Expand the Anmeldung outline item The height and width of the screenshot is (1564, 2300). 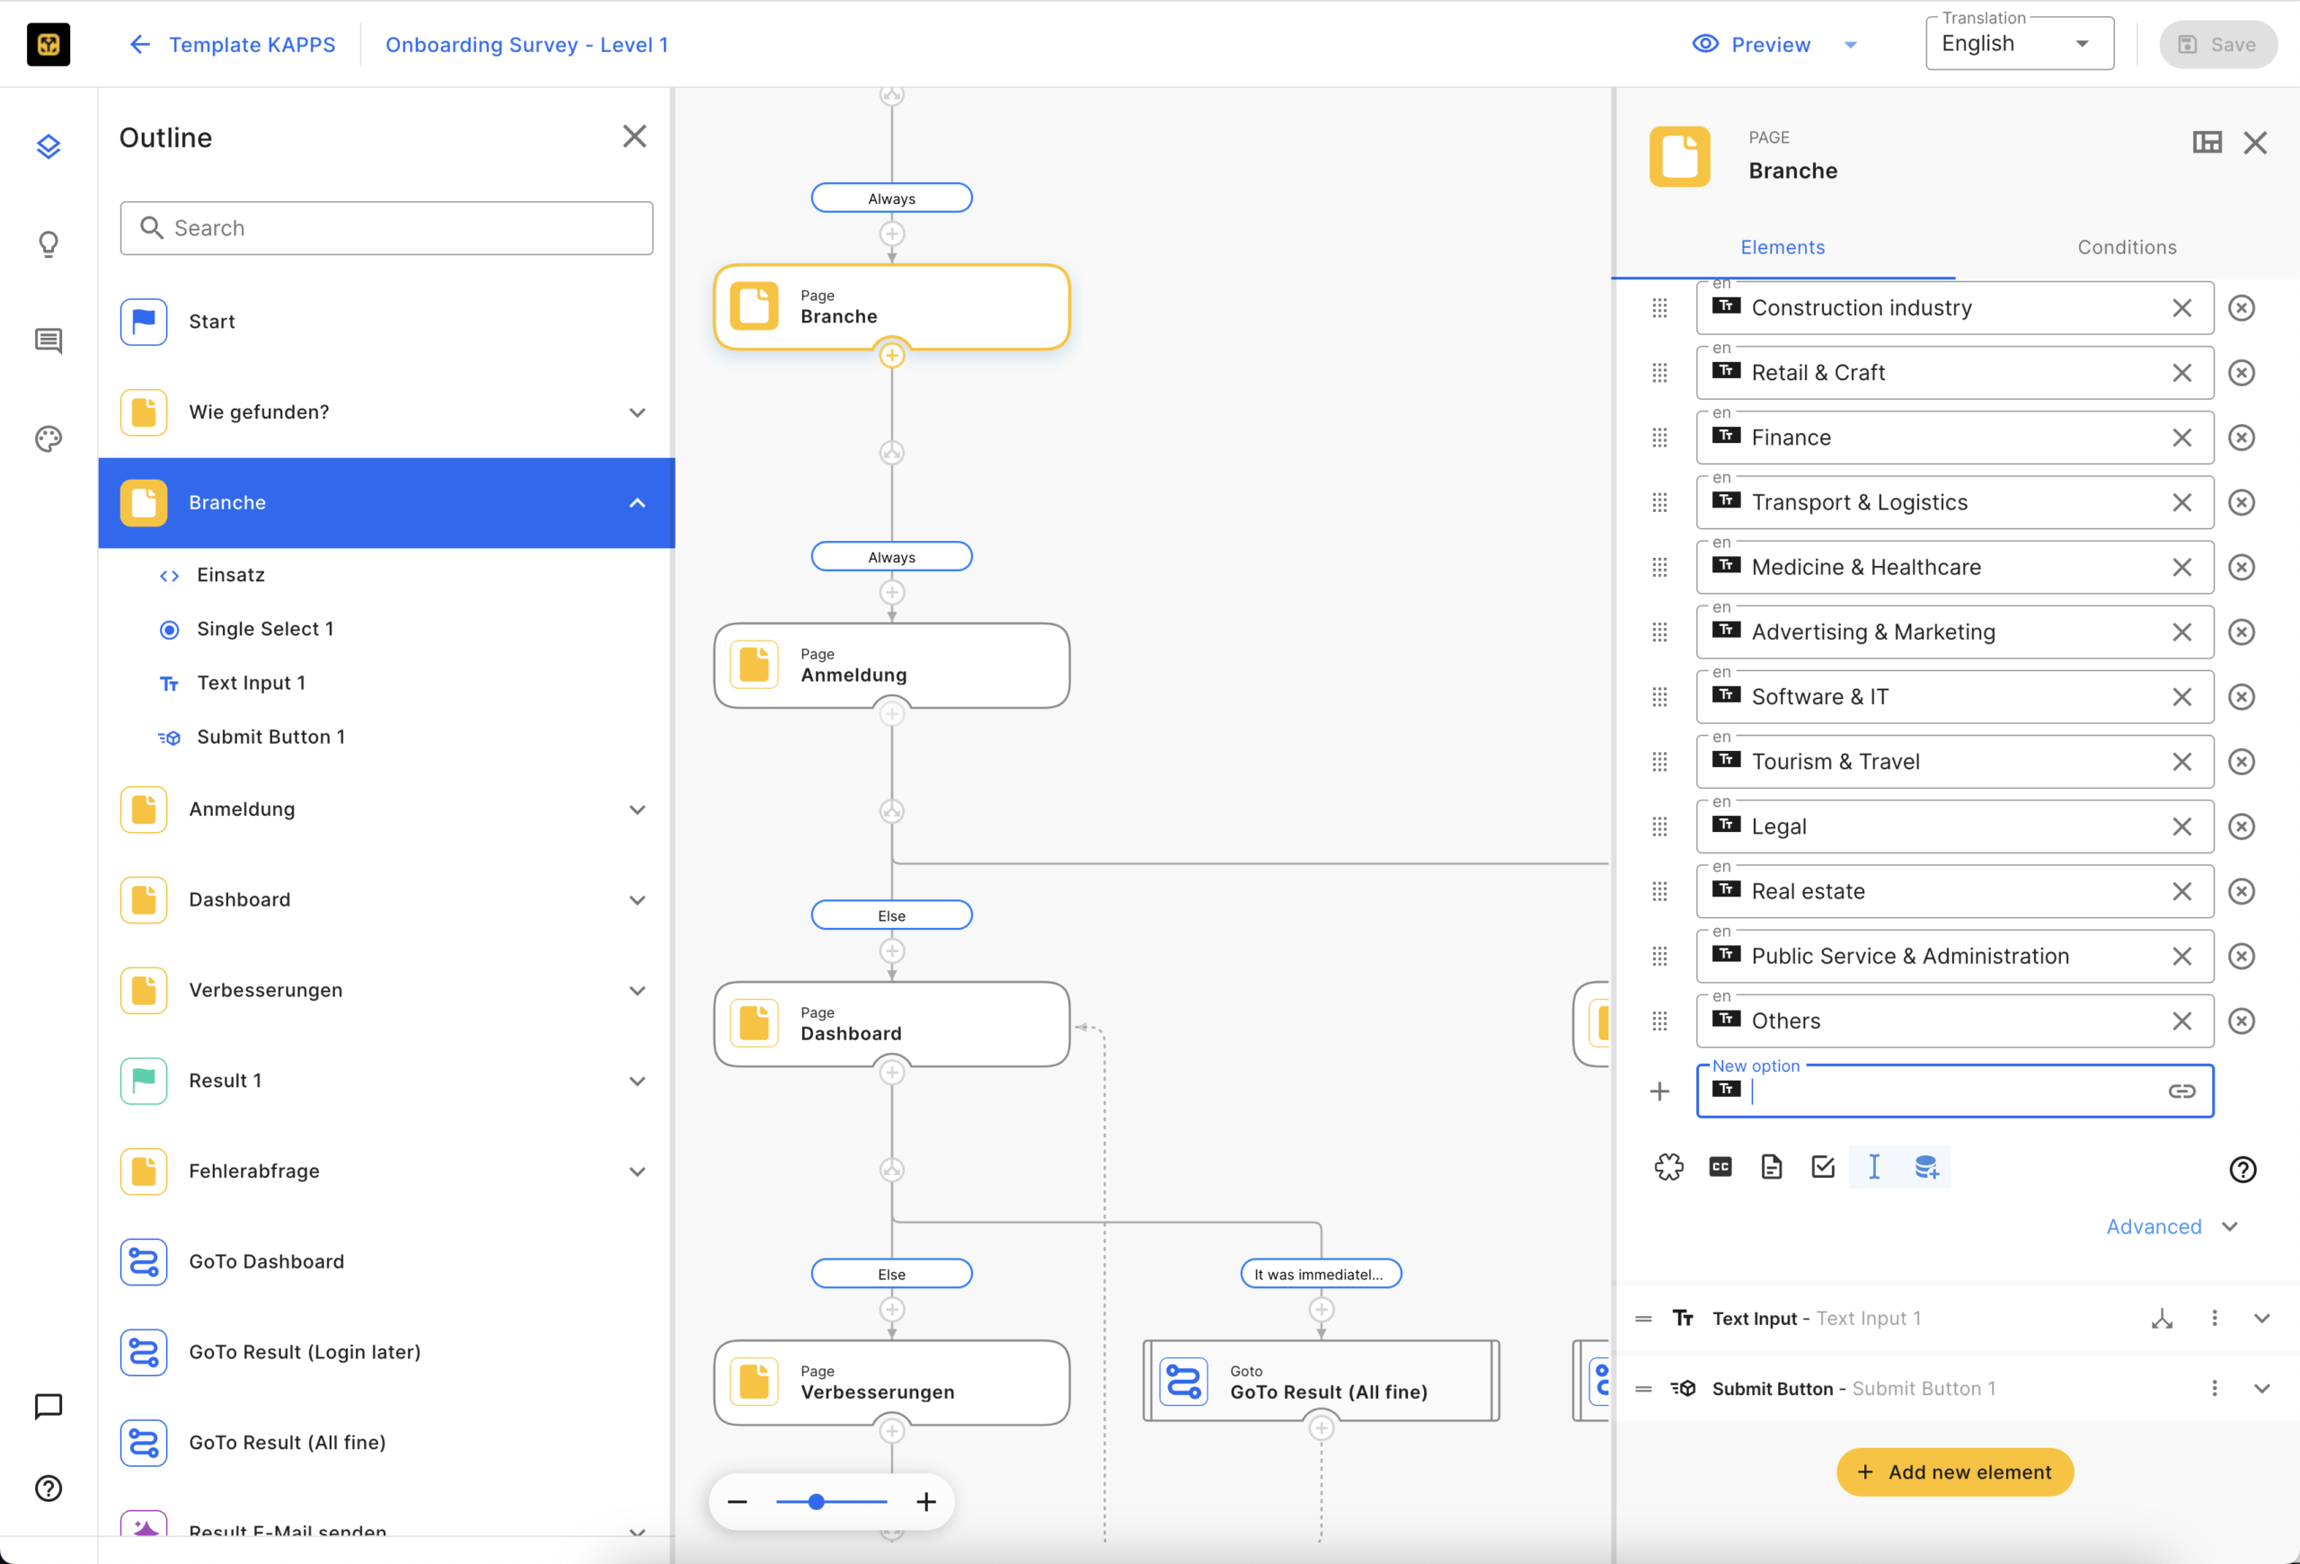point(636,809)
